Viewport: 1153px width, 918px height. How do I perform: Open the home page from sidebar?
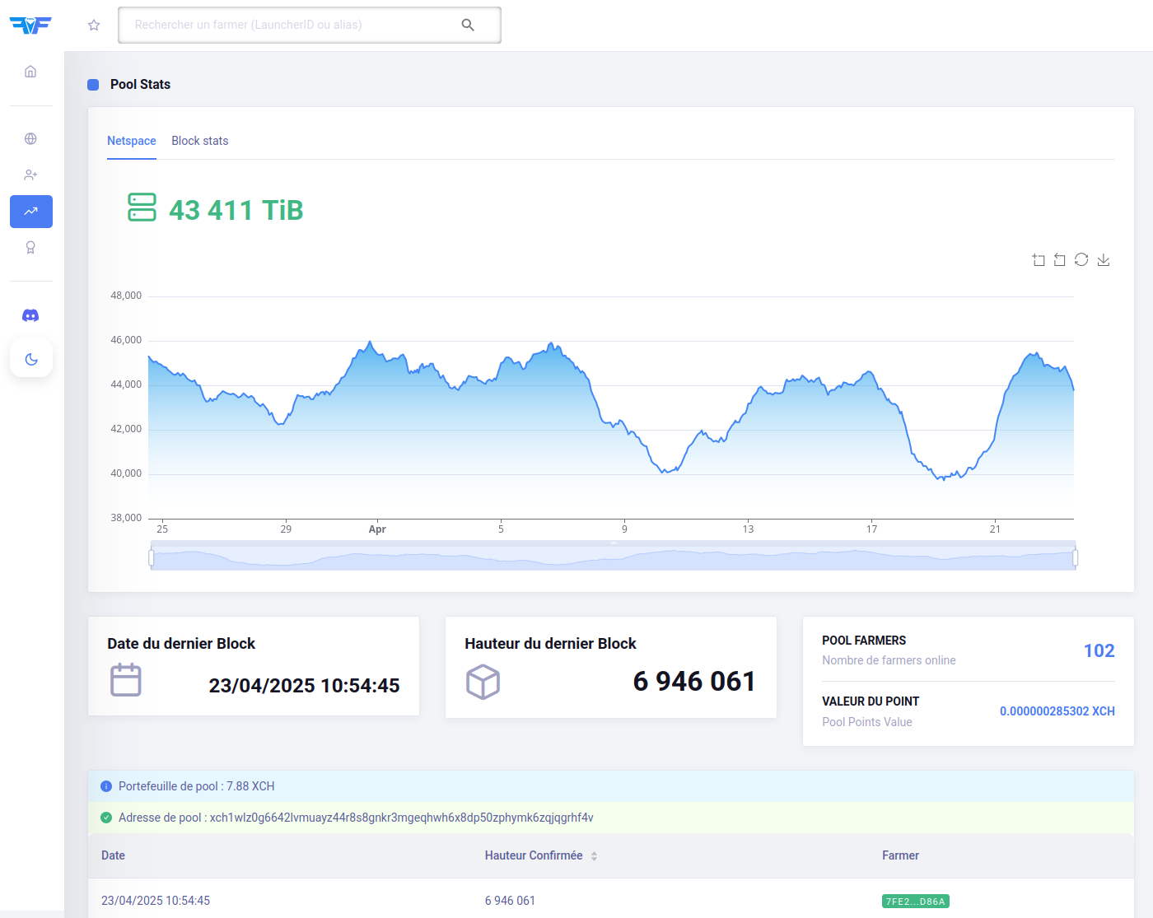[30, 72]
